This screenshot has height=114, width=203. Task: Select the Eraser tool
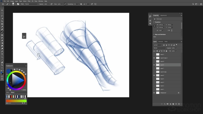point(2,40)
